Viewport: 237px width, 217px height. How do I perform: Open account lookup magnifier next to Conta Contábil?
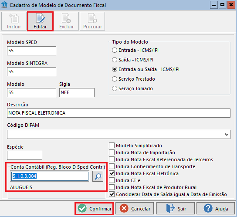click(98, 176)
